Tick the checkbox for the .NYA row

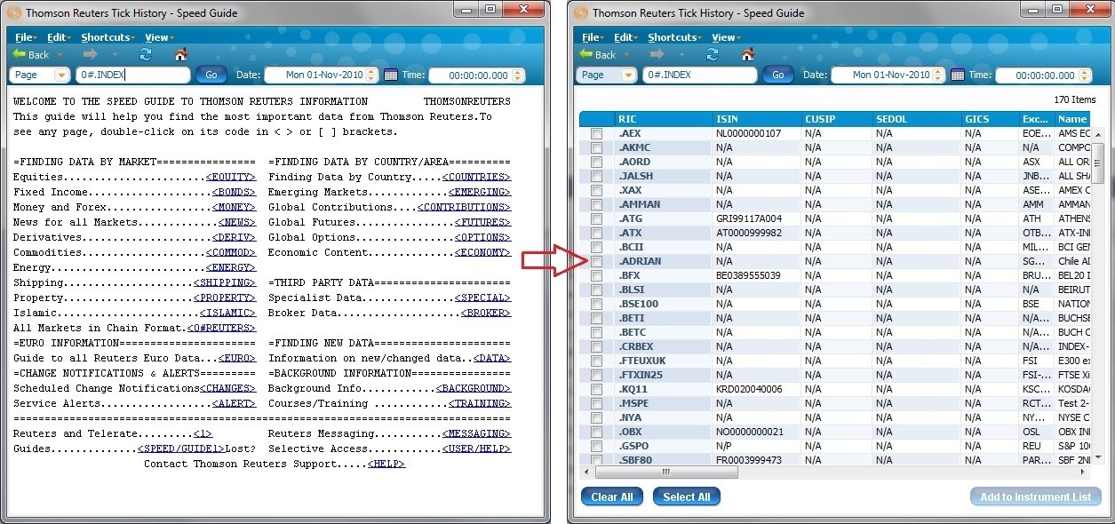(597, 417)
